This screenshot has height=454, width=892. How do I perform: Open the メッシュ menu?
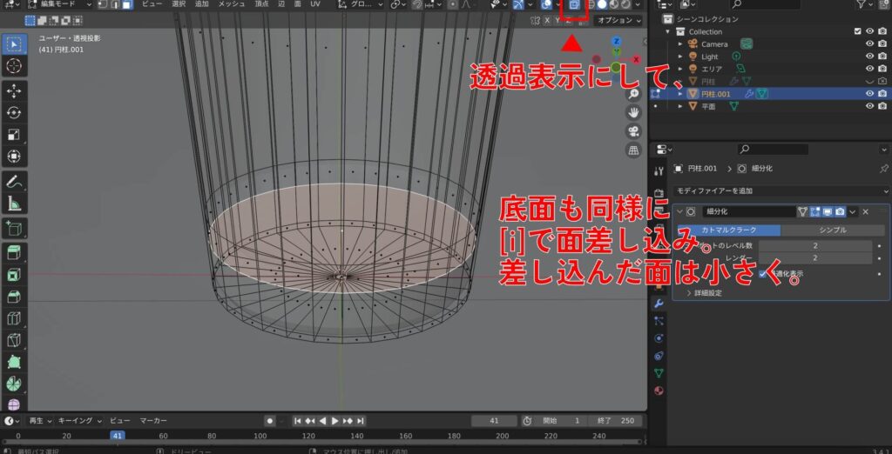(x=232, y=4)
